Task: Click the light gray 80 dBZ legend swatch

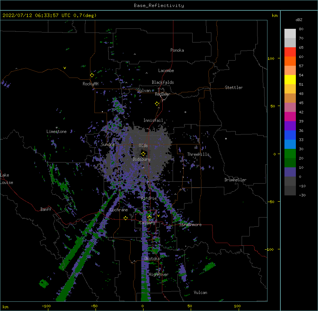Action: (290, 34)
